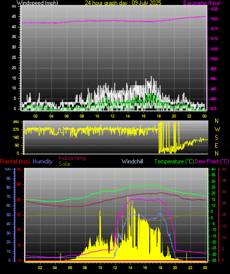Click the '360' wind direction axis value
The image size is (230, 274).
tap(16, 122)
